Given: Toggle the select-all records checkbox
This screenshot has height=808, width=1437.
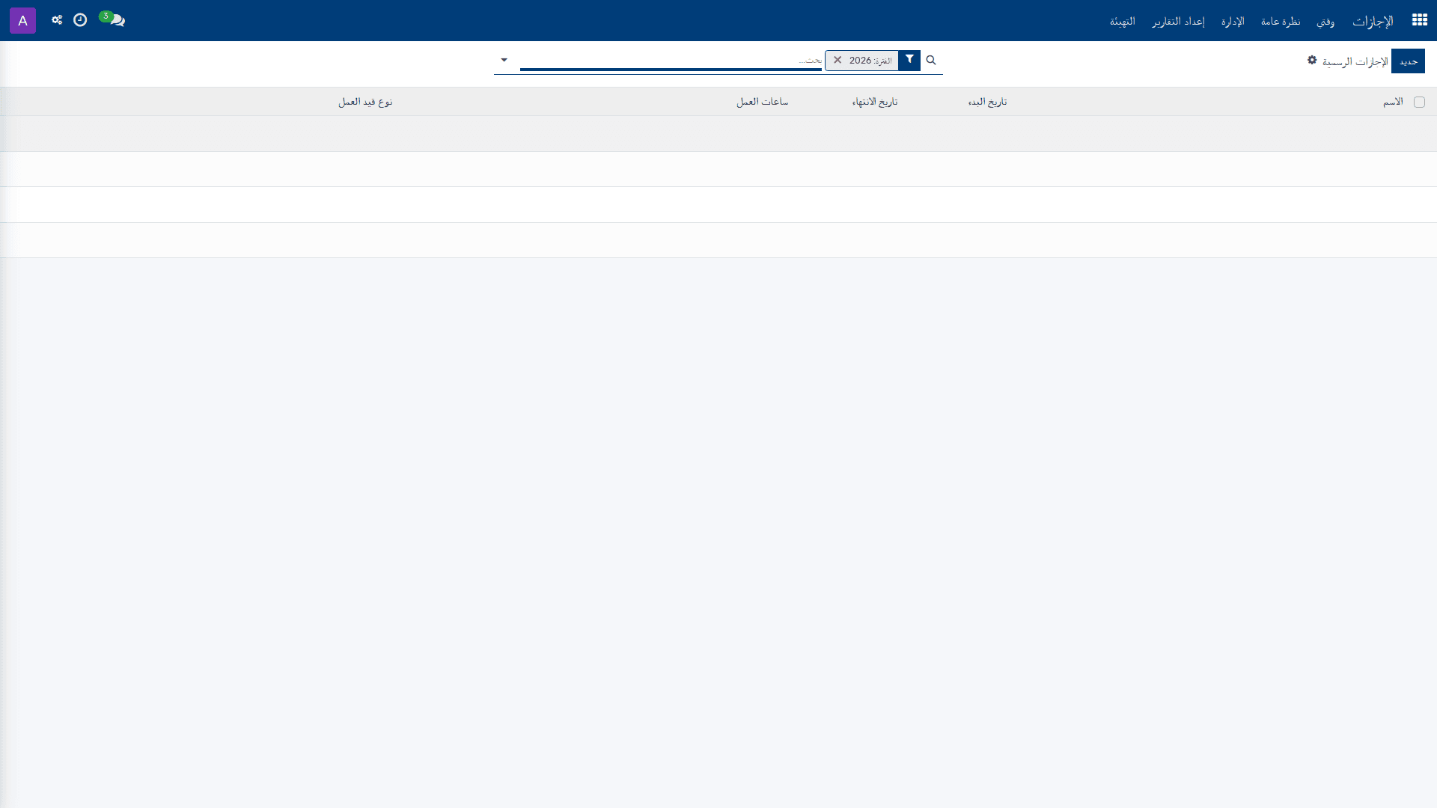Looking at the screenshot, I should click(x=1419, y=102).
